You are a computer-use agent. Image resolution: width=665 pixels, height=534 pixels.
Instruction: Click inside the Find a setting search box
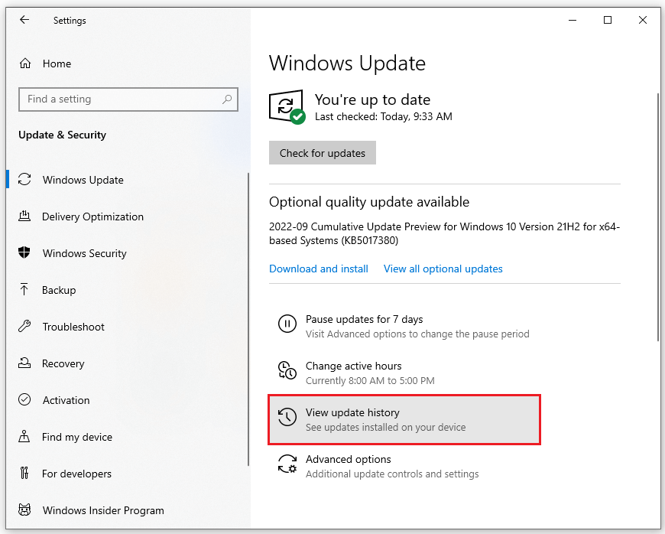point(128,99)
